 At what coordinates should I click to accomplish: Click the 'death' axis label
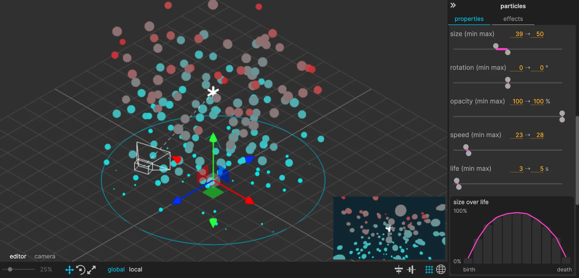coord(564,270)
